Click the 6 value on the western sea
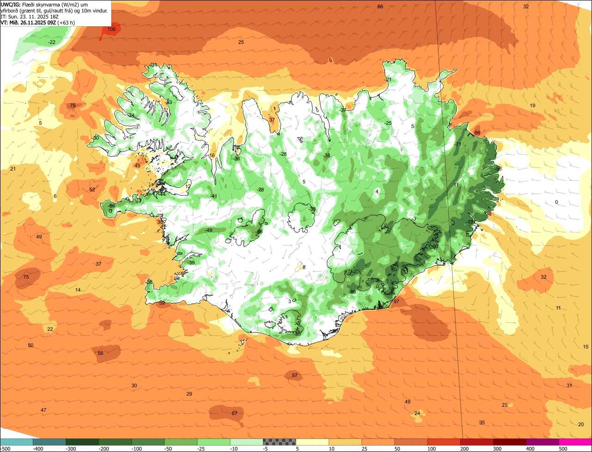The image size is (592, 452). (x=55, y=196)
